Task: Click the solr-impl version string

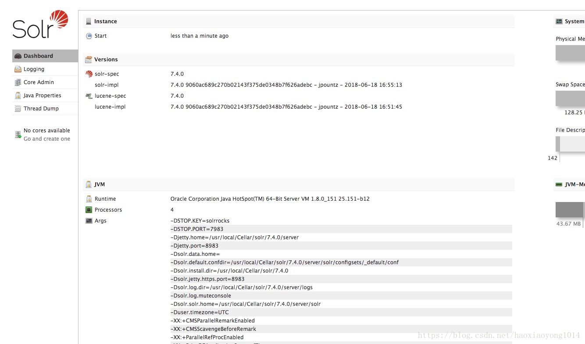Action: [x=286, y=85]
